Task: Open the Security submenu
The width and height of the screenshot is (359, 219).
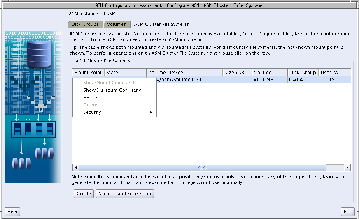Action: (x=114, y=112)
